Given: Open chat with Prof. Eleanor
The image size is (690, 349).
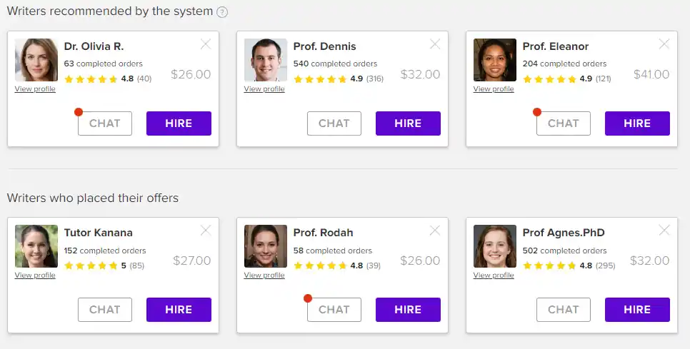Looking at the screenshot, I should point(563,123).
